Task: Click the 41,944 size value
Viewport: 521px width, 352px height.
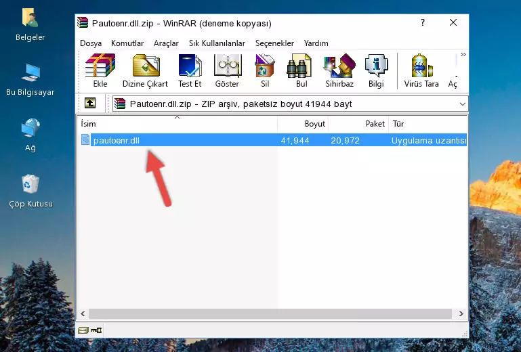Action: (295, 141)
